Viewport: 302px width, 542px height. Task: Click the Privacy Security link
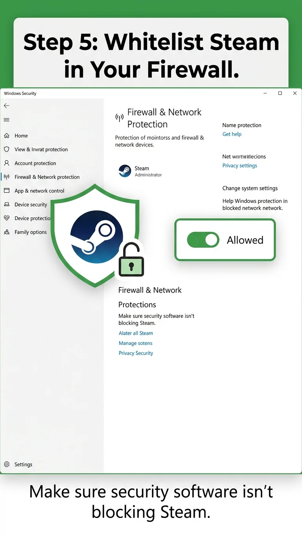136,353
